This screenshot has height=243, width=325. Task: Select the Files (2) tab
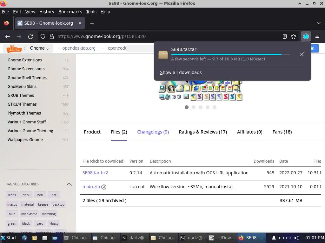tap(119, 132)
